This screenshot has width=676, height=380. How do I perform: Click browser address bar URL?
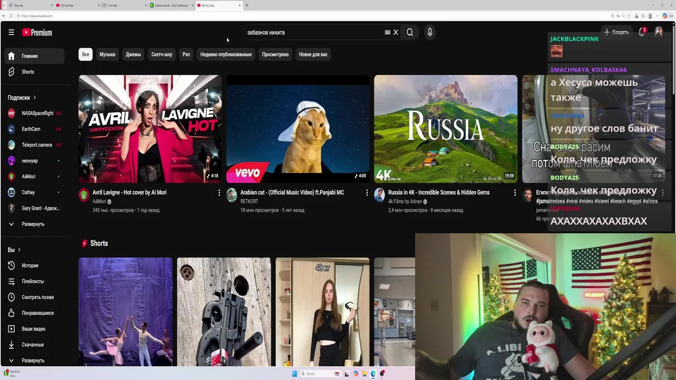coord(37,16)
